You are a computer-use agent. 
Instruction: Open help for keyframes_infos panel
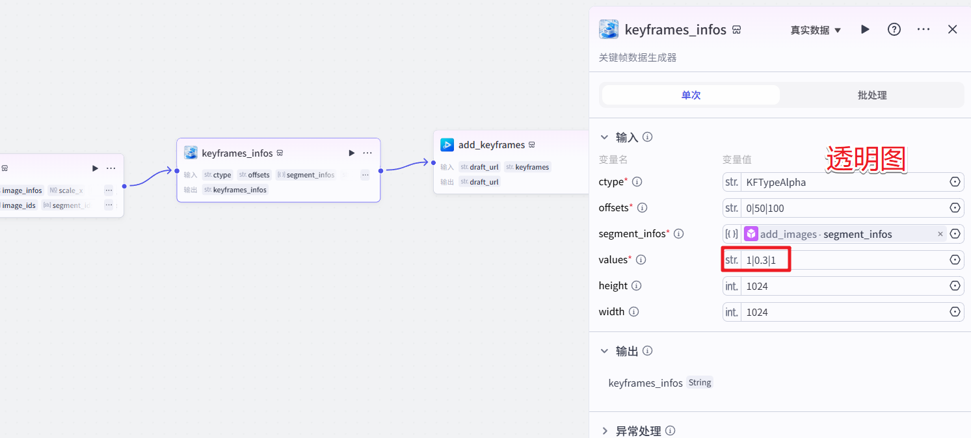click(894, 29)
